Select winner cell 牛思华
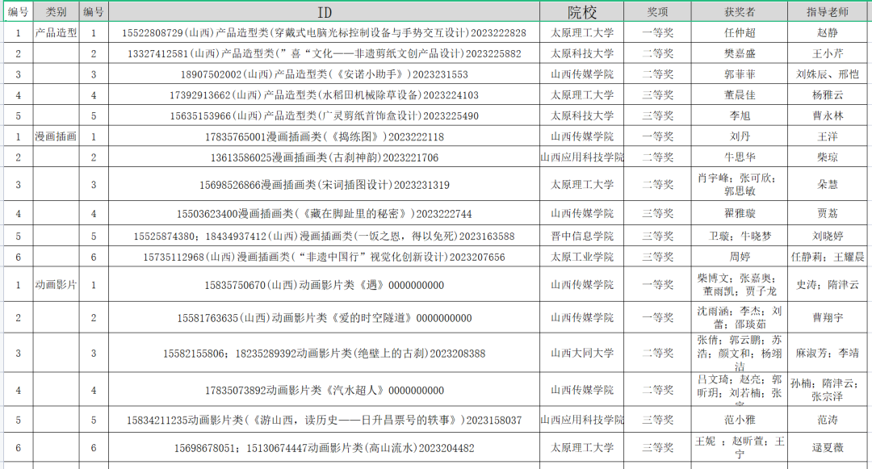This screenshot has height=469, width=872. pyautogui.click(x=740, y=157)
